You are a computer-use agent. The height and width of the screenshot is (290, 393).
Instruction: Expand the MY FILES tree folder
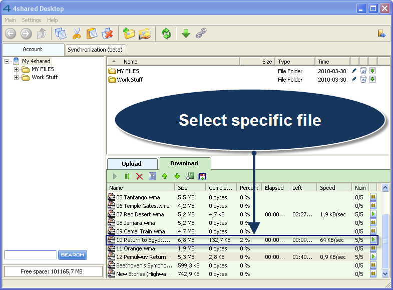[17, 69]
